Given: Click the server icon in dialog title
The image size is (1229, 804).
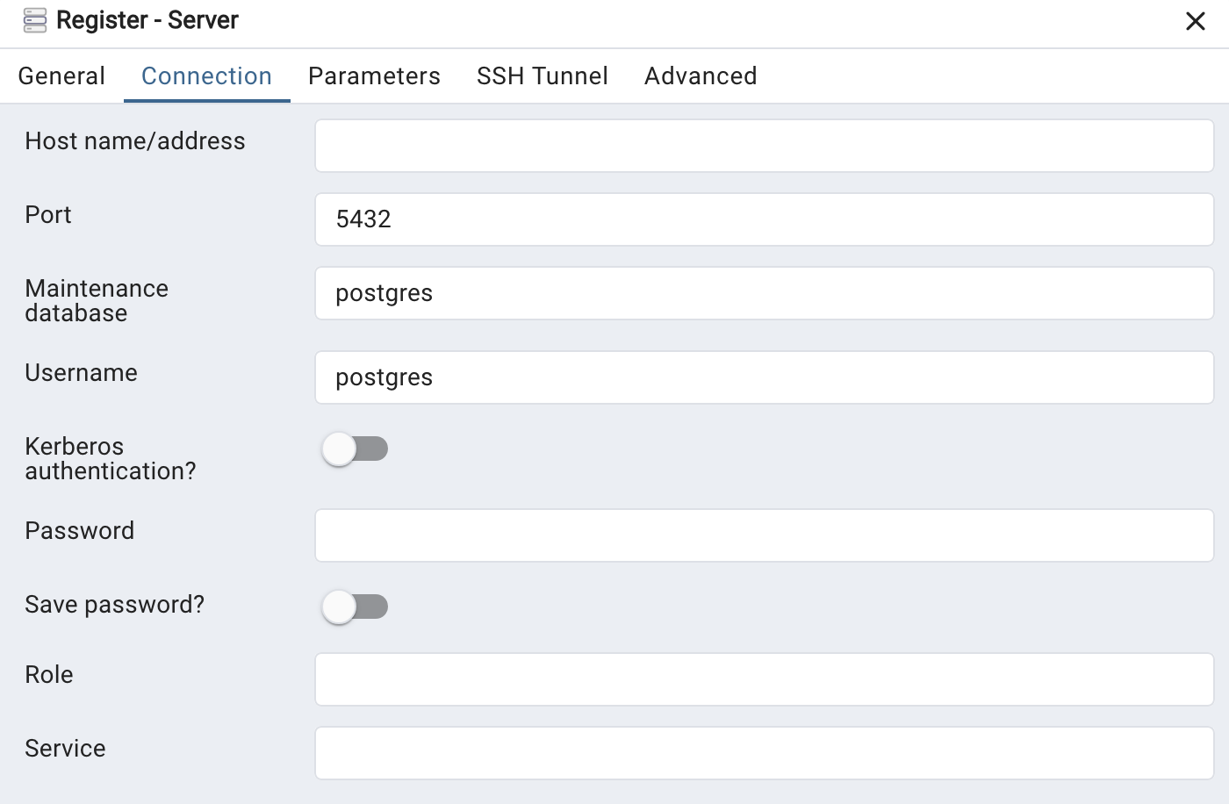Looking at the screenshot, I should 33,19.
